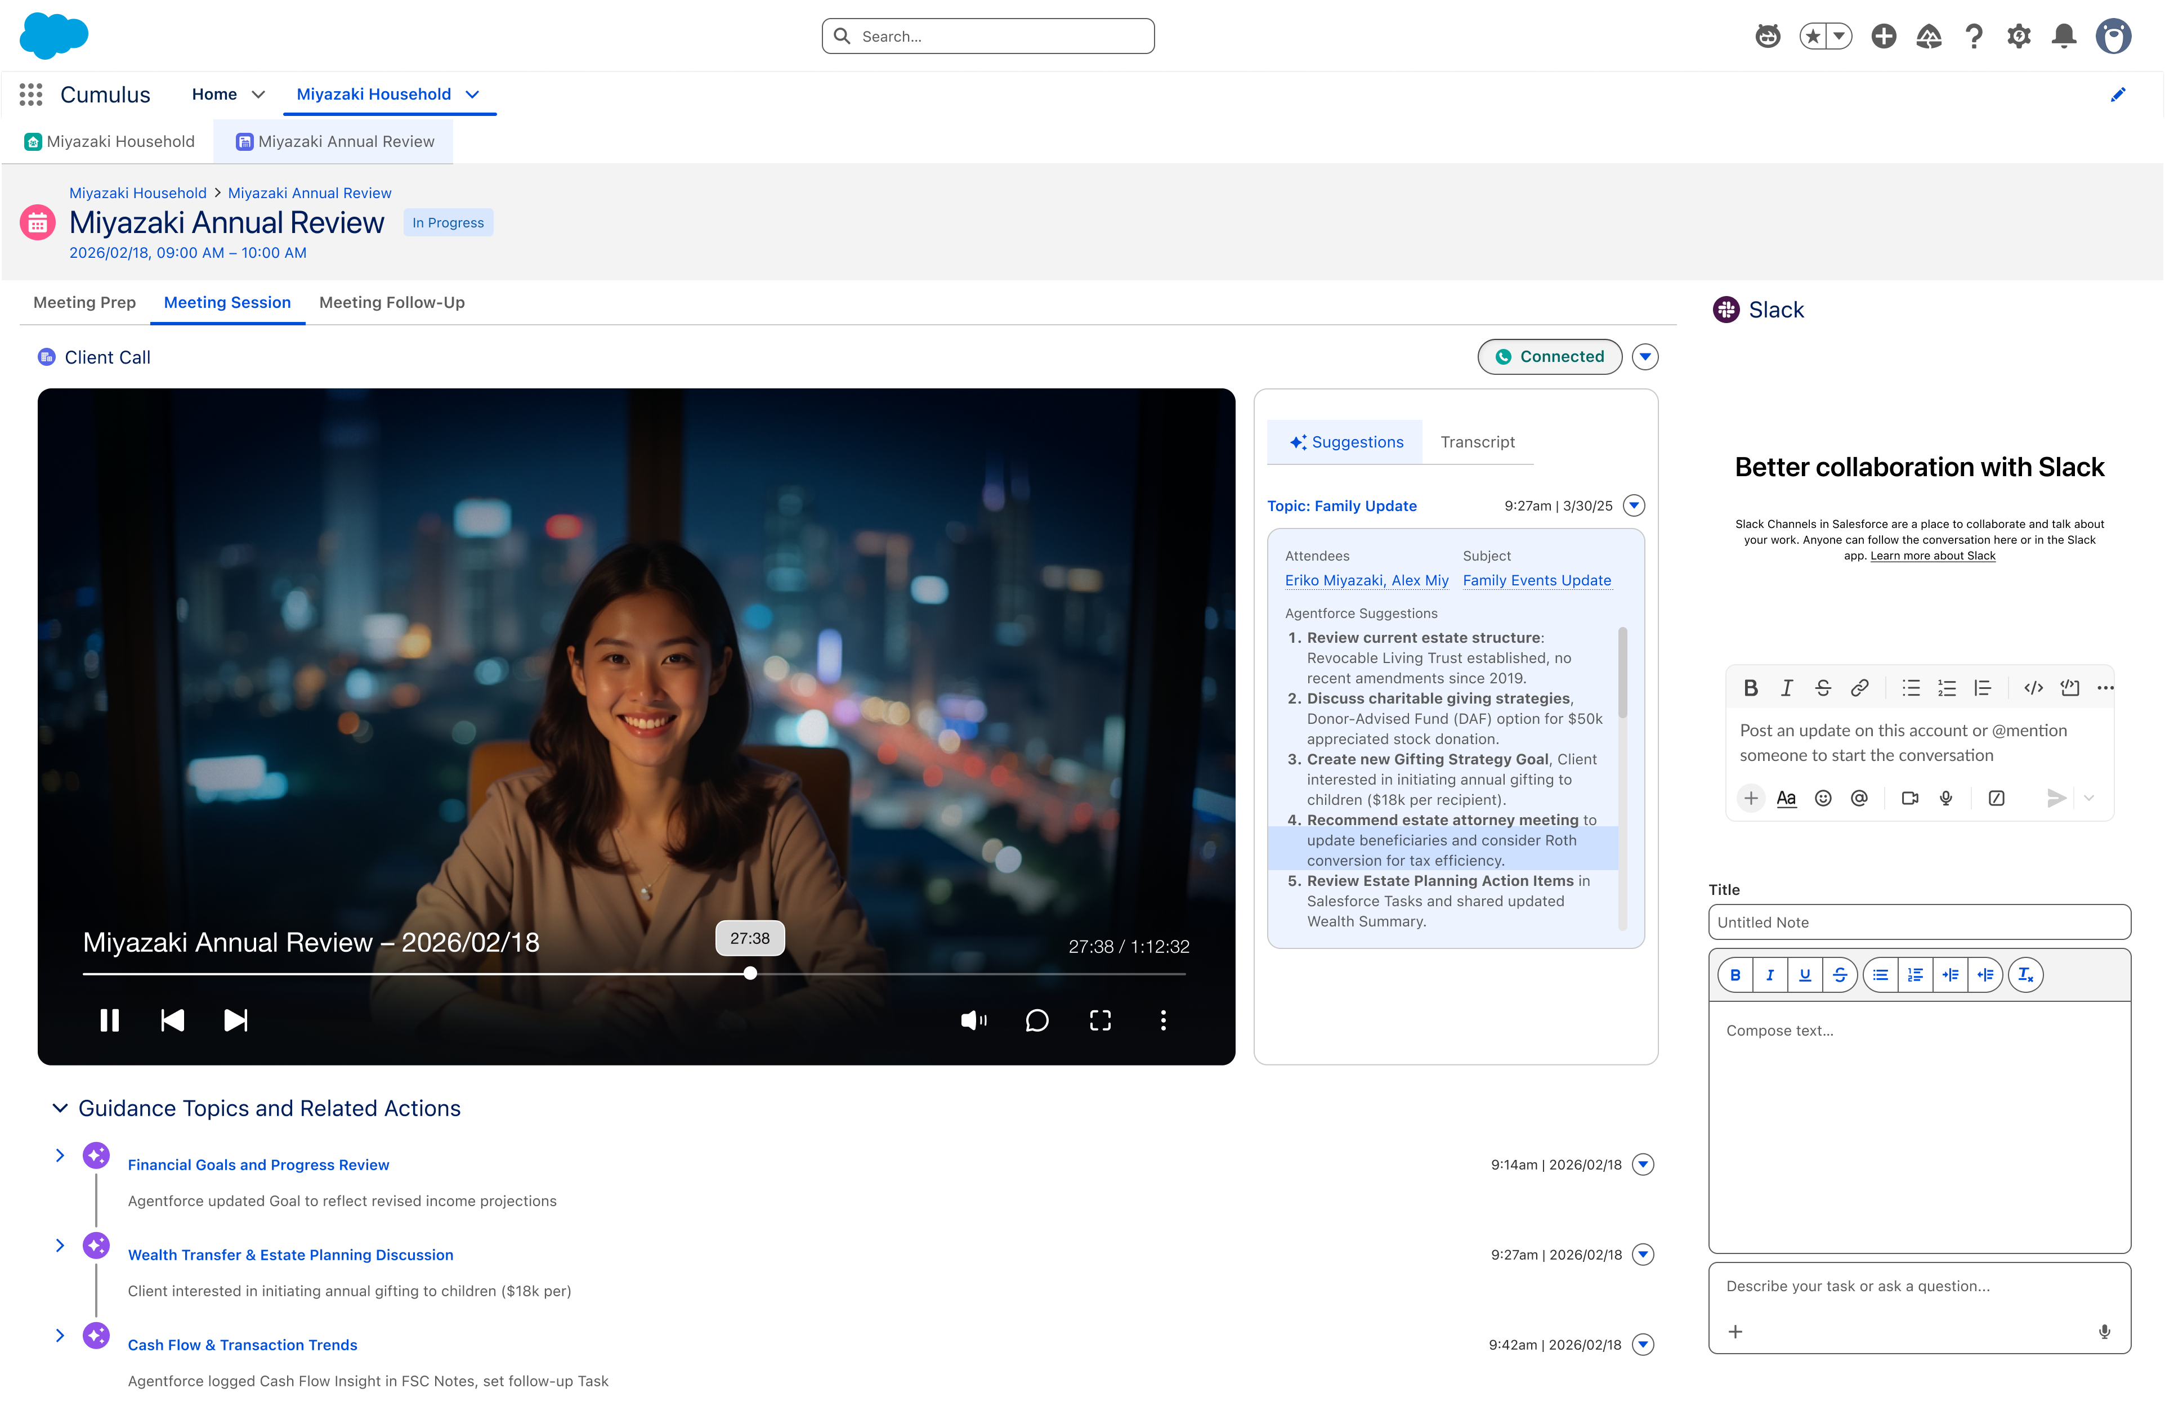Open Family Events Update subject link
2165x1424 pixels.
pos(1536,580)
